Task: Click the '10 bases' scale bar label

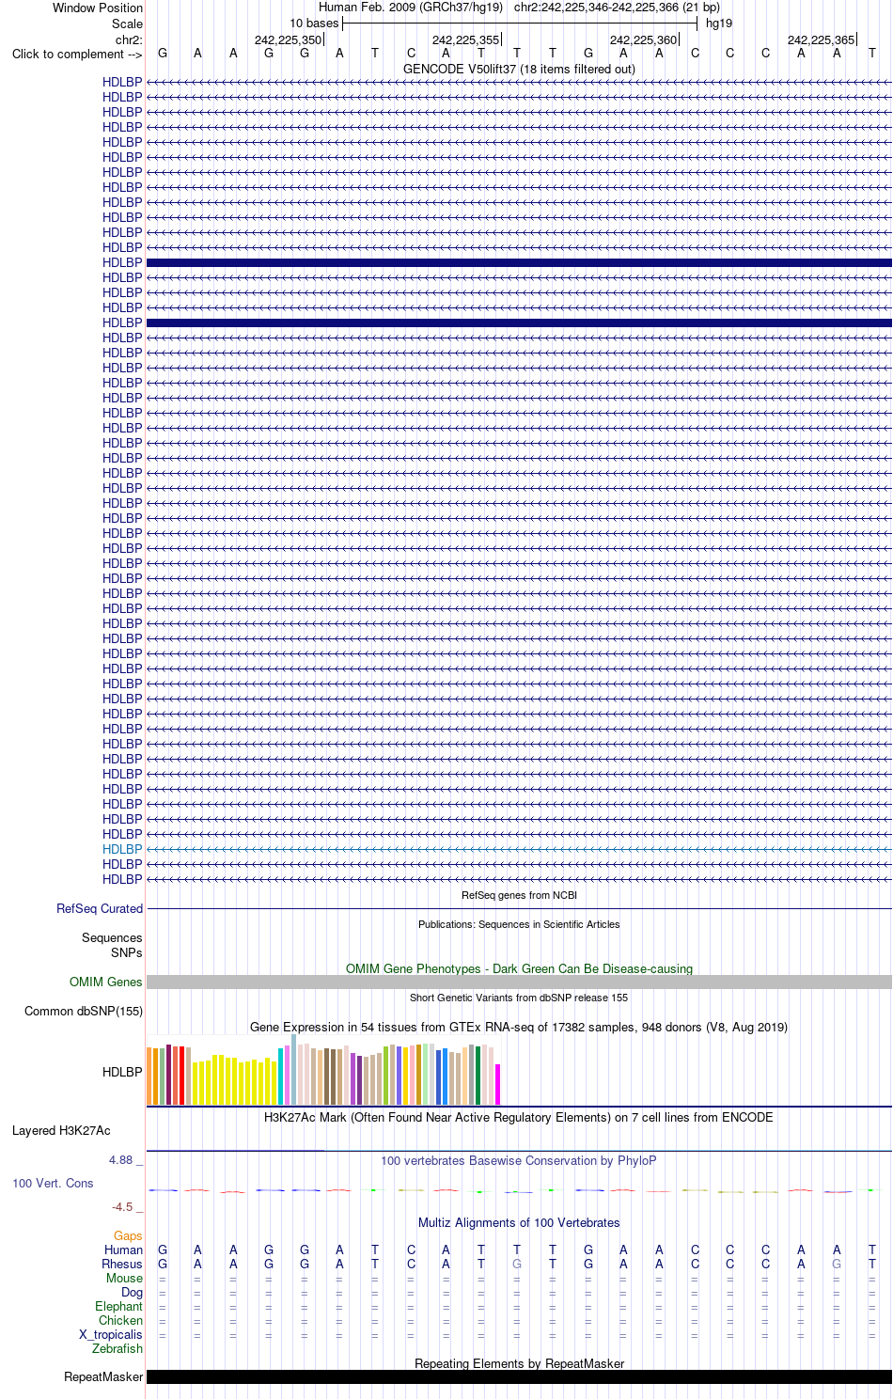Action: pyautogui.click(x=314, y=24)
